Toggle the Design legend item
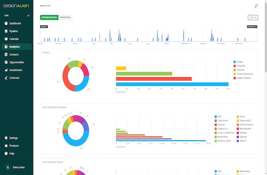Image resolution: width=267 pixels, height=175 pixels. click(x=239, y=62)
